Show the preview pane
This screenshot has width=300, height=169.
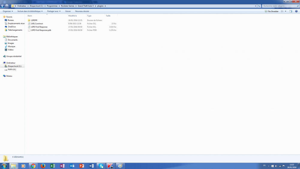tap(291, 11)
